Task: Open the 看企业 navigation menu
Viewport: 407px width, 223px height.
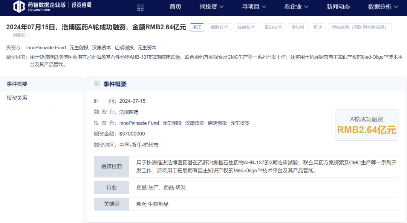Action: (x=296, y=7)
